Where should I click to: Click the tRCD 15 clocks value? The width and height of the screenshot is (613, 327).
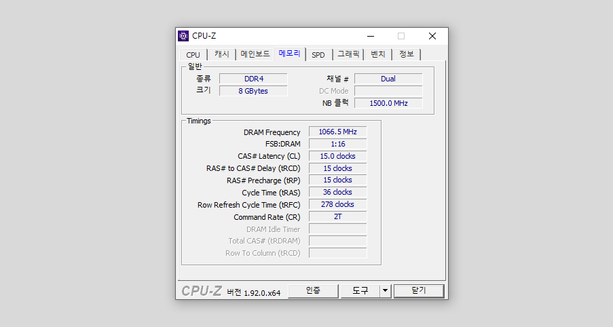click(338, 168)
